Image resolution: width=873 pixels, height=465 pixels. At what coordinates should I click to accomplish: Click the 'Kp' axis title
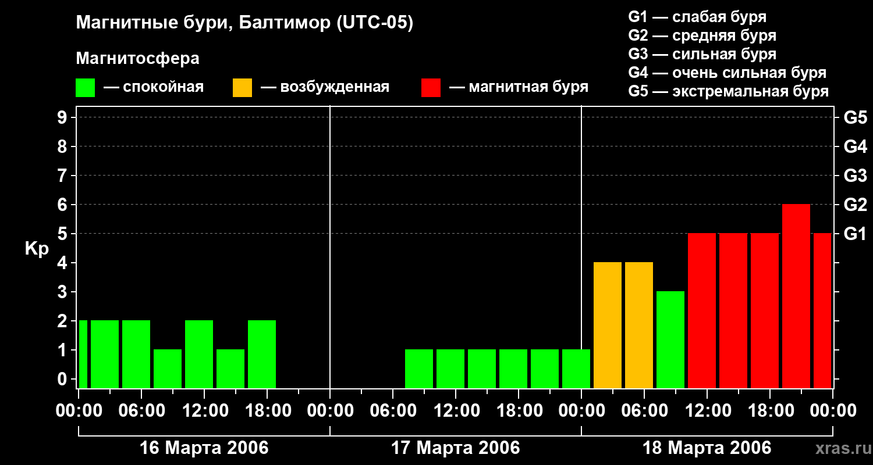click(37, 248)
